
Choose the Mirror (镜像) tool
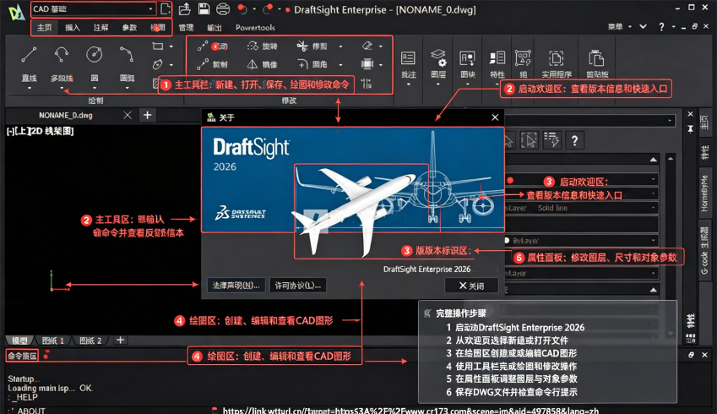coord(263,64)
